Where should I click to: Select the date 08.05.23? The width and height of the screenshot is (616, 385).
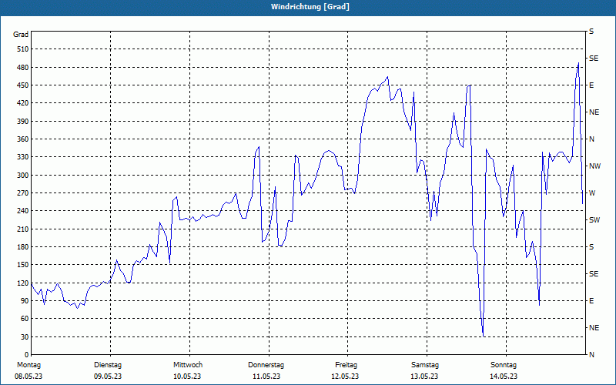pyautogui.click(x=28, y=377)
